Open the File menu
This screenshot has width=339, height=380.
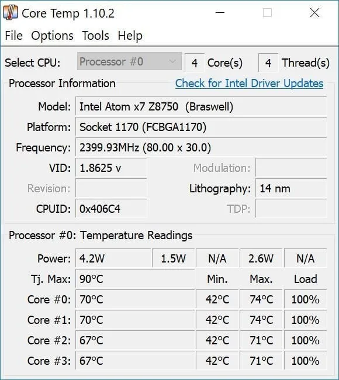[x=14, y=36]
